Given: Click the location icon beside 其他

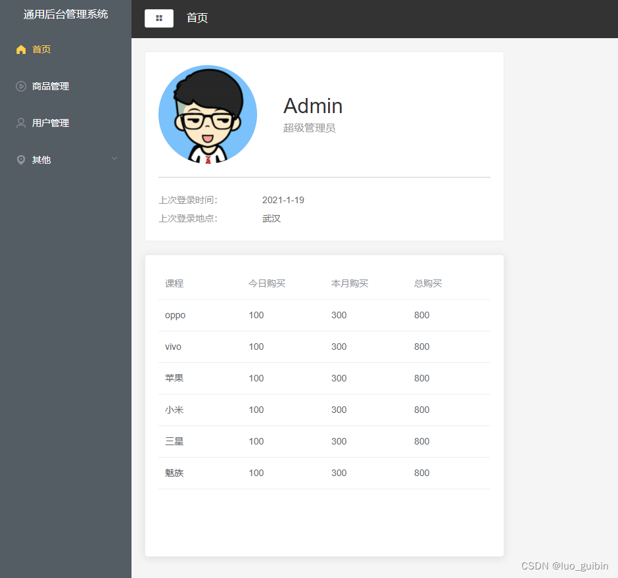Looking at the screenshot, I should [20, 160].
